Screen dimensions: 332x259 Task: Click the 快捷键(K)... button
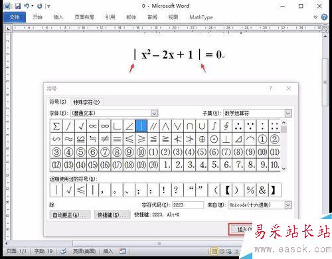[x=112, y=215]
